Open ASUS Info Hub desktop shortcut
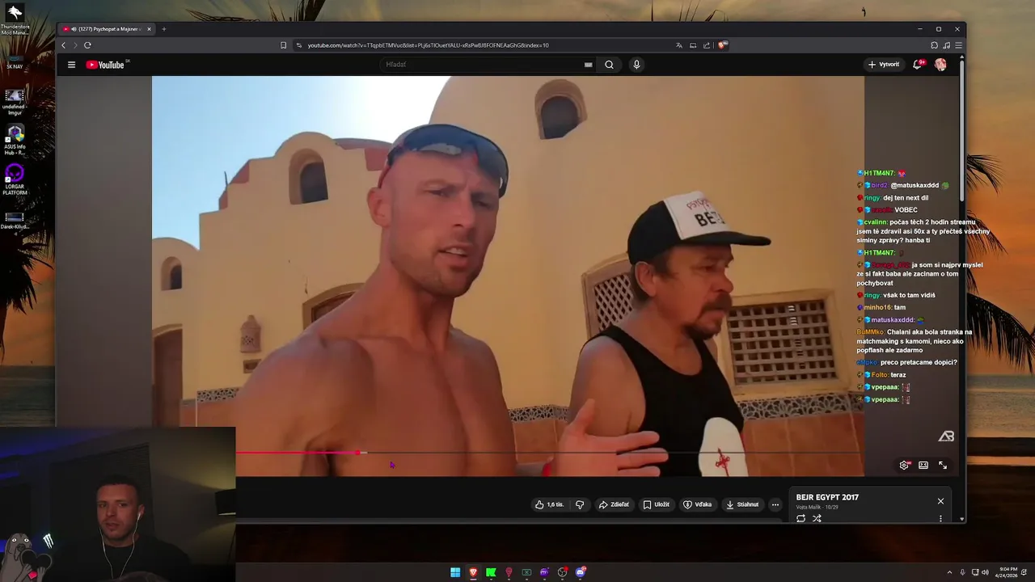This screenshot has height=582, width=1035. pos(15,139)
